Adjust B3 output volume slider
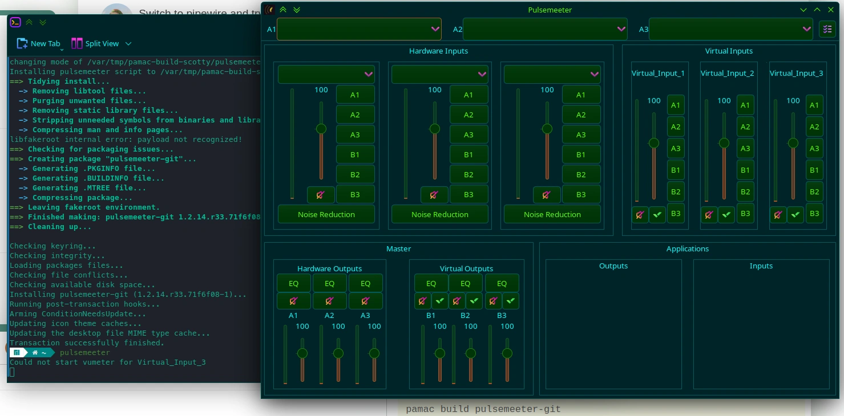This screenshot has width=844, height=416. tap(507, 353)
